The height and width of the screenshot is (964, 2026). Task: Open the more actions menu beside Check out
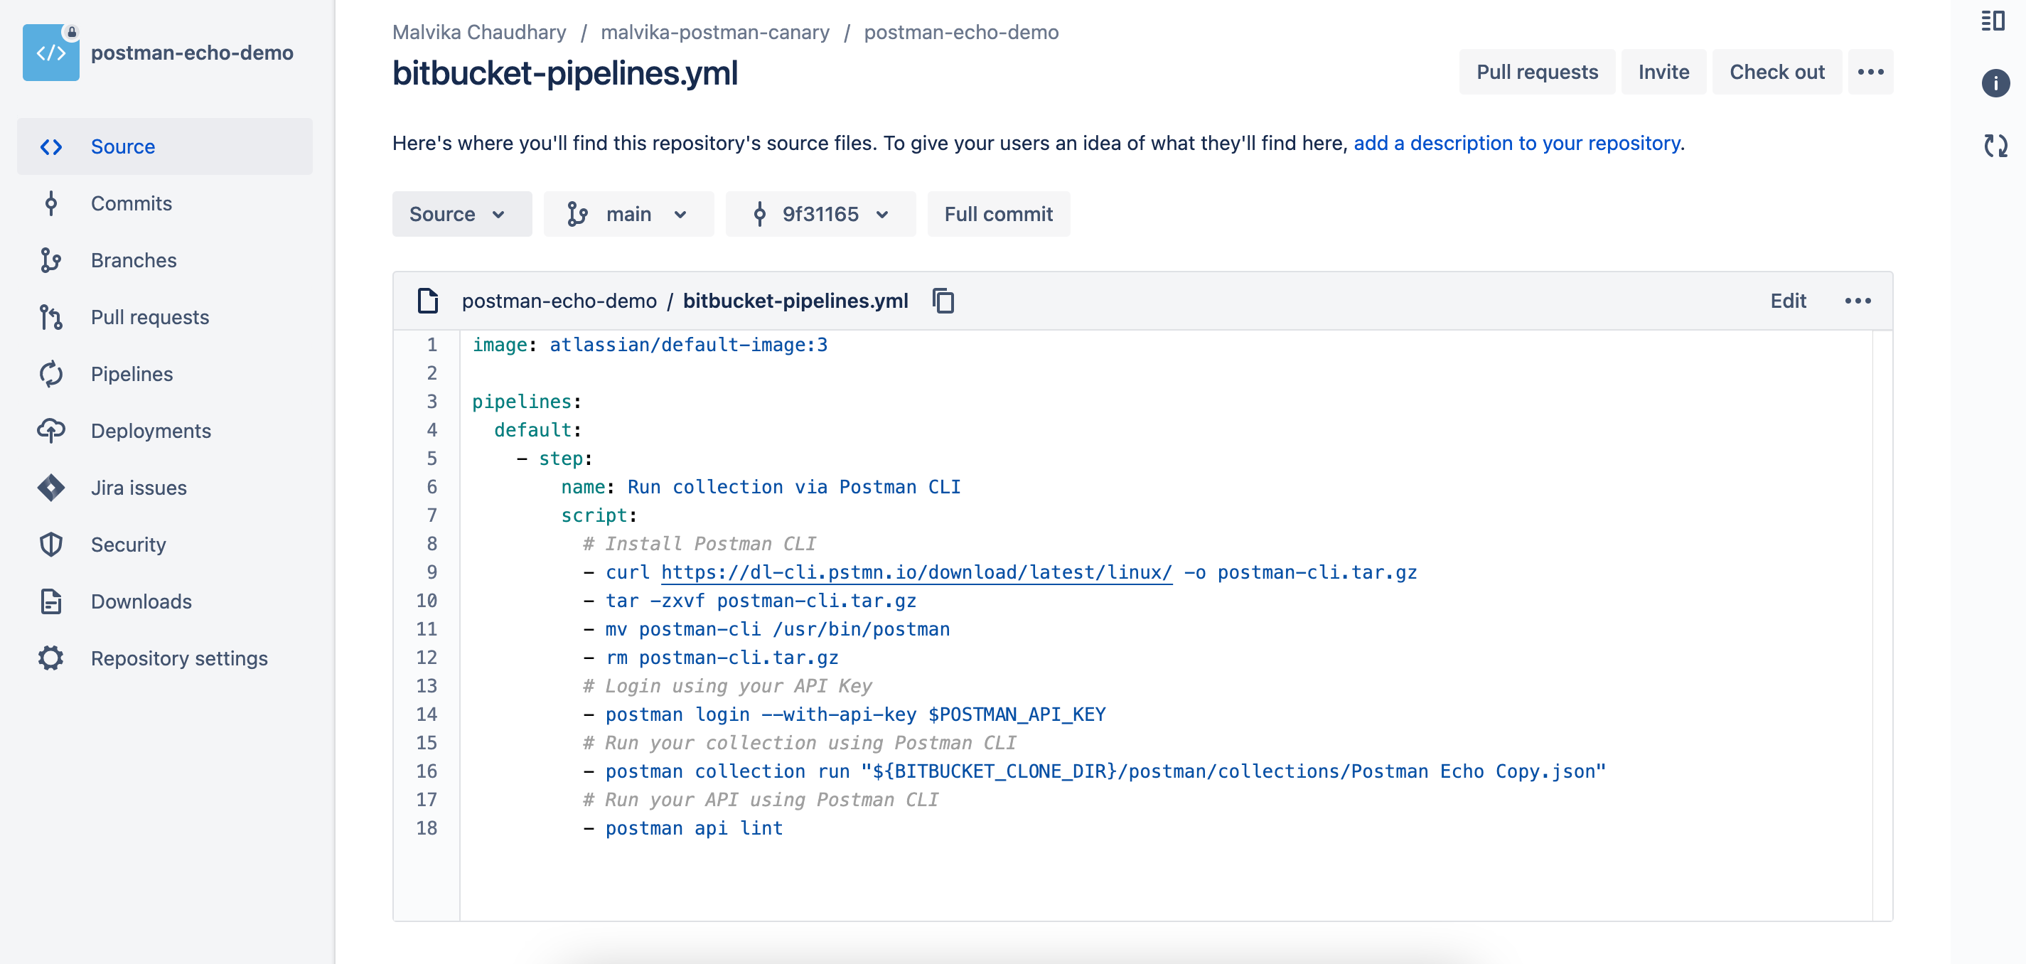(1870, 73)
